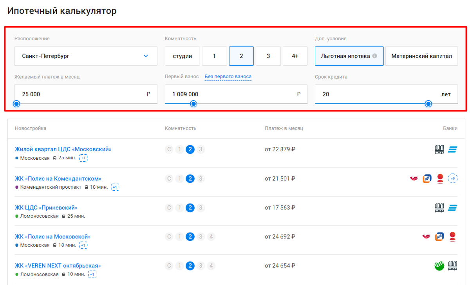Click the ДОМ.РФ bank icon in ЦДС «Московский» row
The width and height of the screenshot is (470, 285).
pyautogui.click(x=439, y=150)
